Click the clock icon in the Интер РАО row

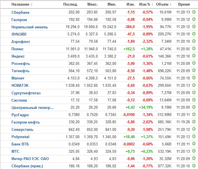tap(194, 158)
